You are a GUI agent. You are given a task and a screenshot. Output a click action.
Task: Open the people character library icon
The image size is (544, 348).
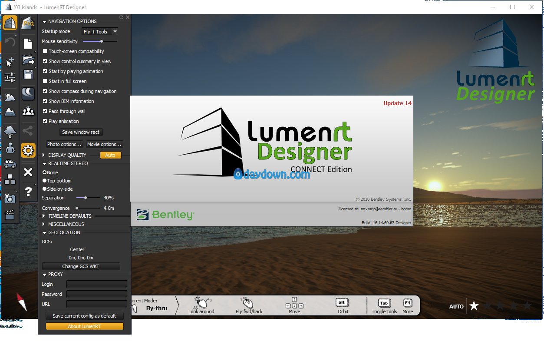click(10, 148)
